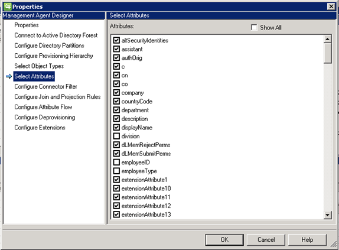Check the division attribute
Viewport: 339px width, 250px height.
(x=116, y=136)
